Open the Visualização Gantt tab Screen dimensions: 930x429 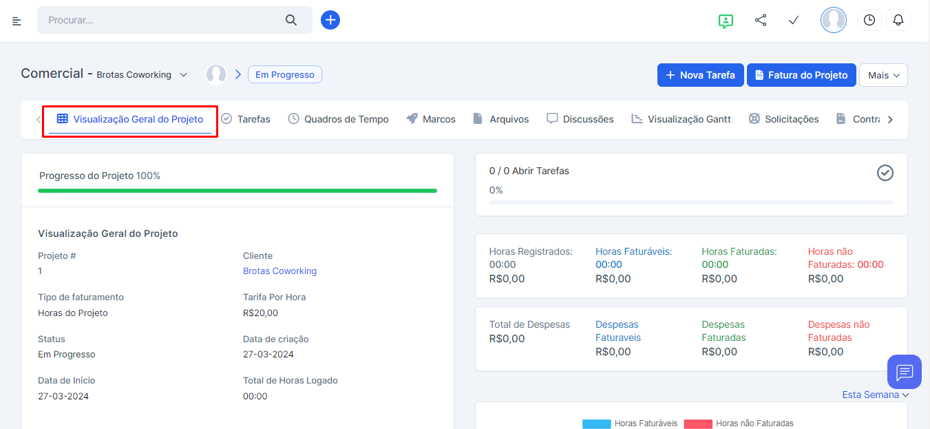[x=681, y=119]
